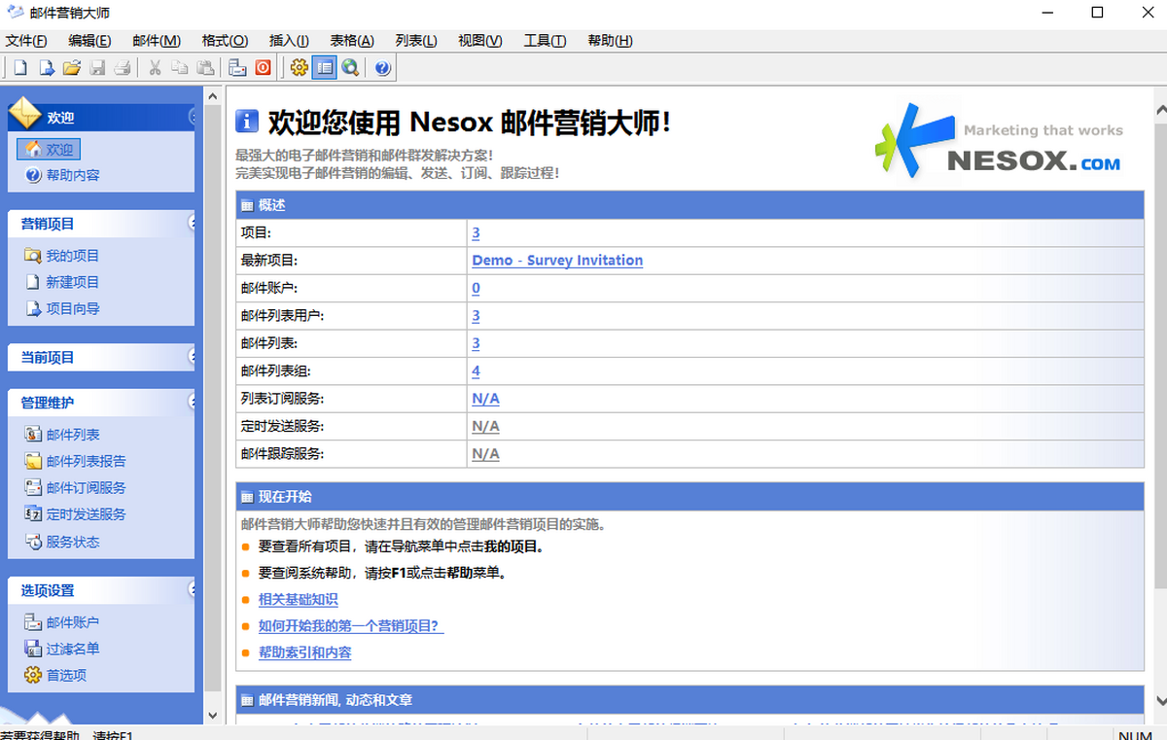Collapse the 营销项目 sidebar section
This screenshot has height=740, width=1167.
pyautogui.click(x=191, y=223)
